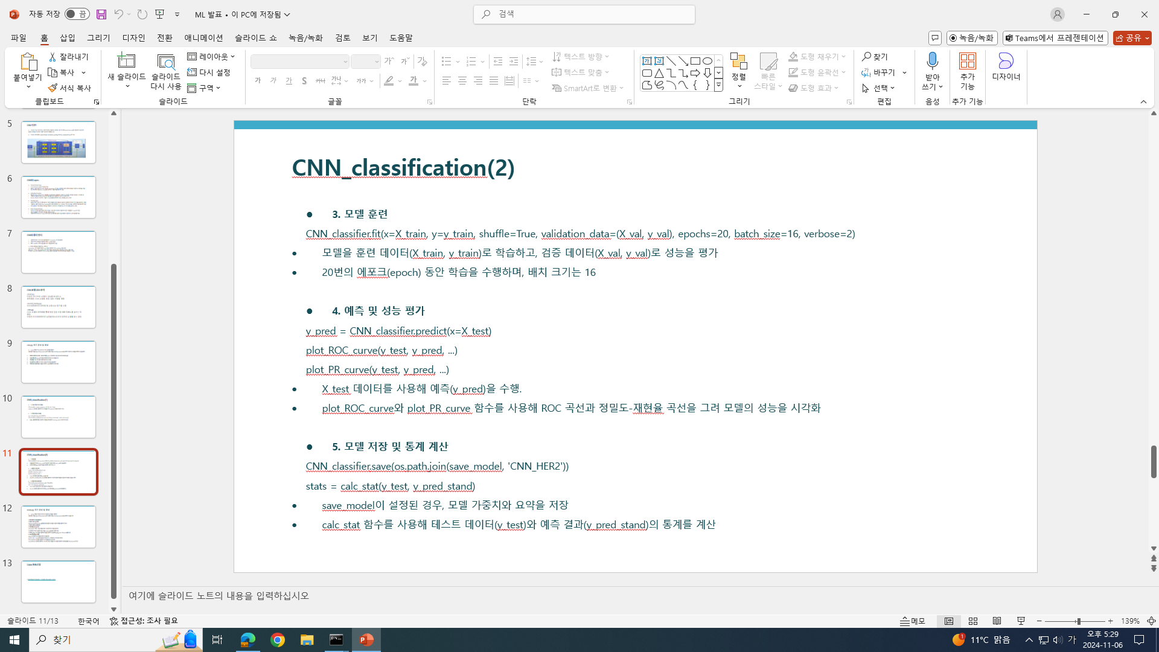
Task: Switch to Normal view in status bar
Action: (x=949, y=621)
